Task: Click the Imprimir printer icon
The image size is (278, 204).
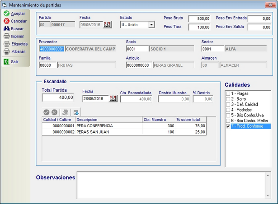Action: (6, 36)
